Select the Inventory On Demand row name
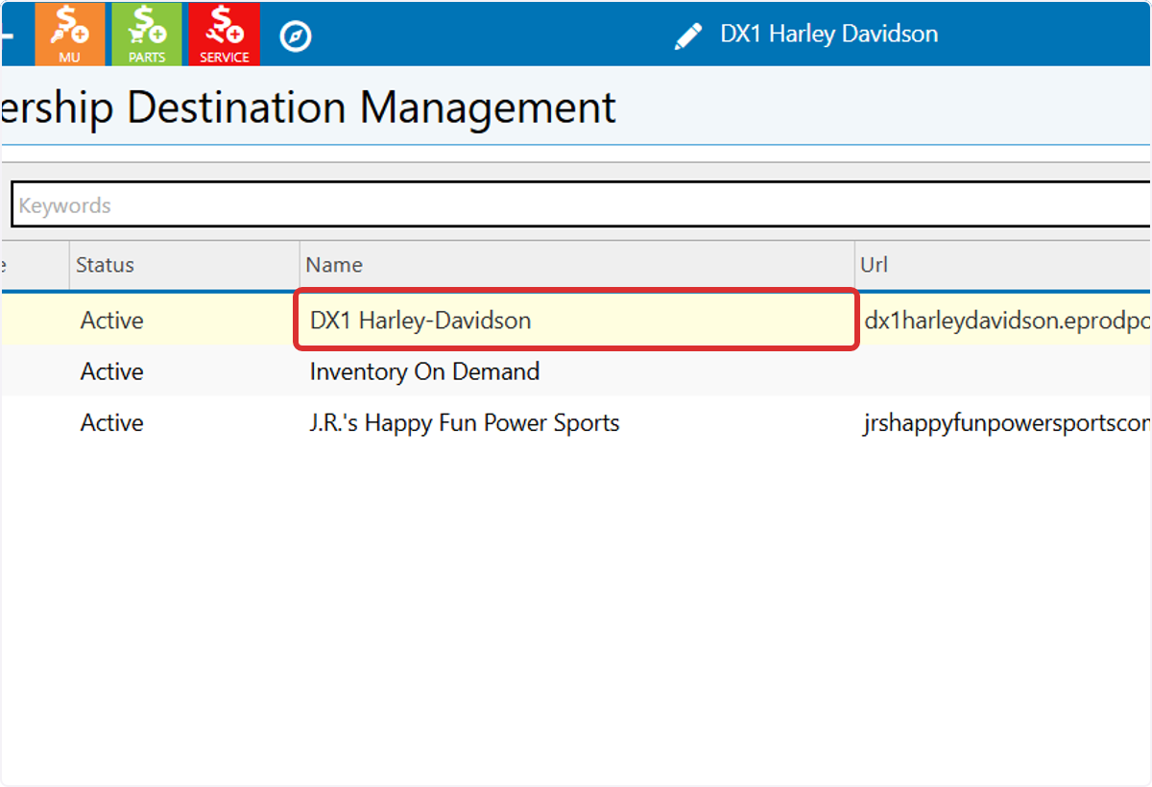This screenshot has height=787, width=1152. (x=424, y=371)
